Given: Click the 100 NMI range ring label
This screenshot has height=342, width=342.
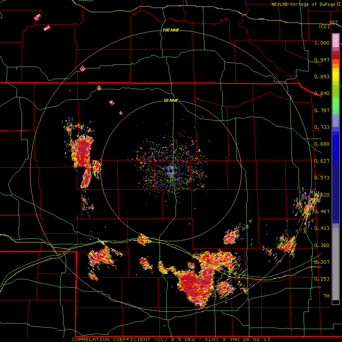Looking at the screenshot, I should 171,30.
